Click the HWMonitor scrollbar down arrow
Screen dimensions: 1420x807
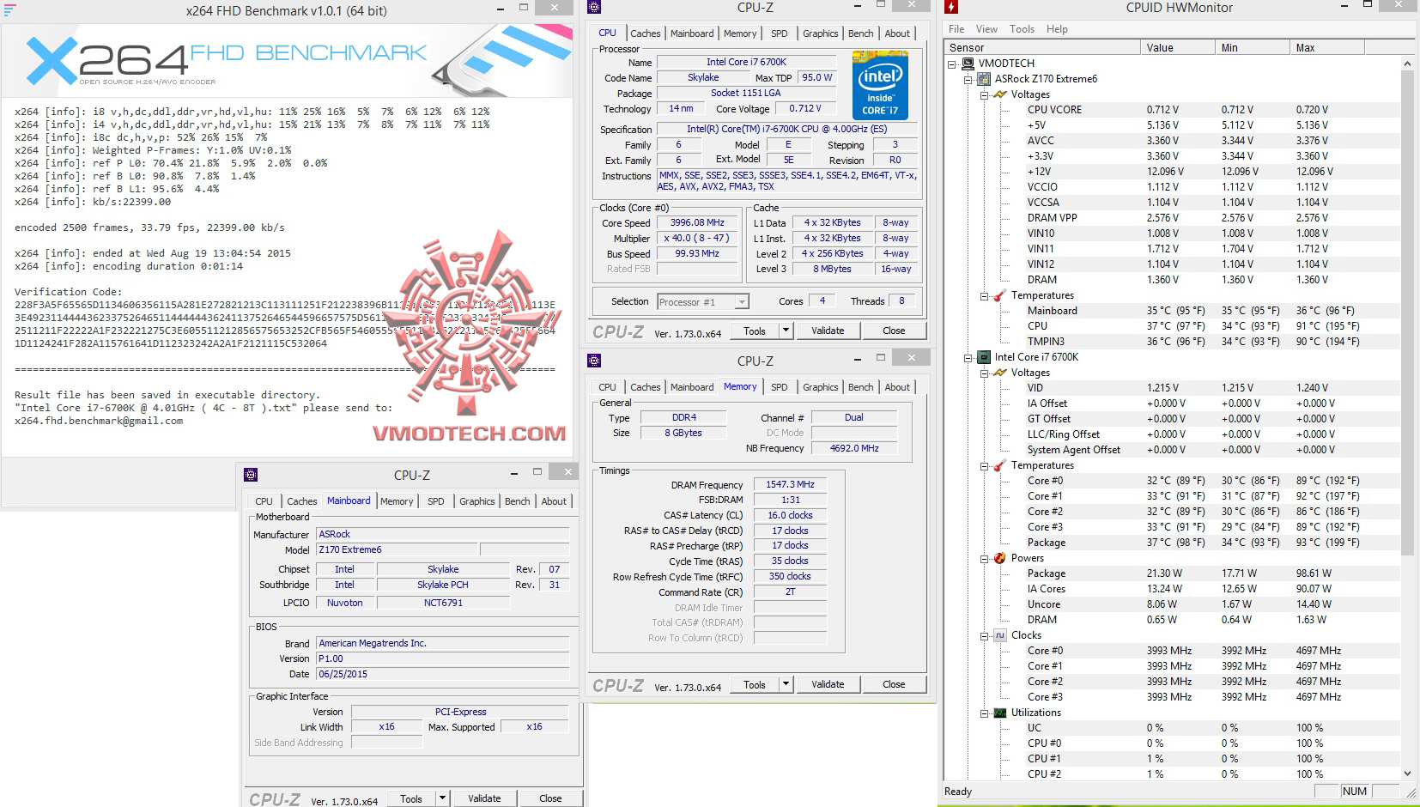(x=1407, y=773)
